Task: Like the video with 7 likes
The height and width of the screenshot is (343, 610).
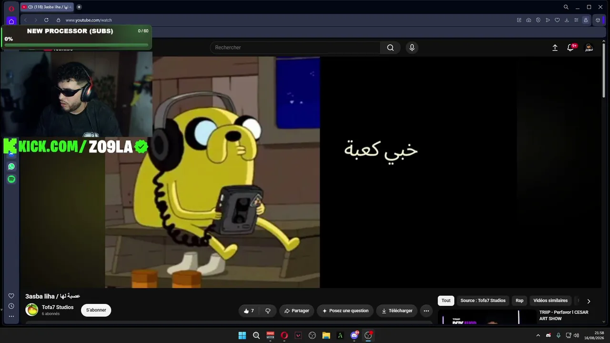Action: [x=248, y=311]
